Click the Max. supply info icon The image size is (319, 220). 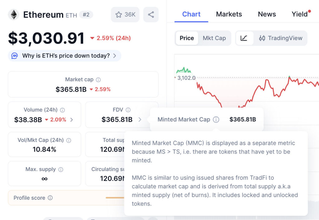pos(61,170)
